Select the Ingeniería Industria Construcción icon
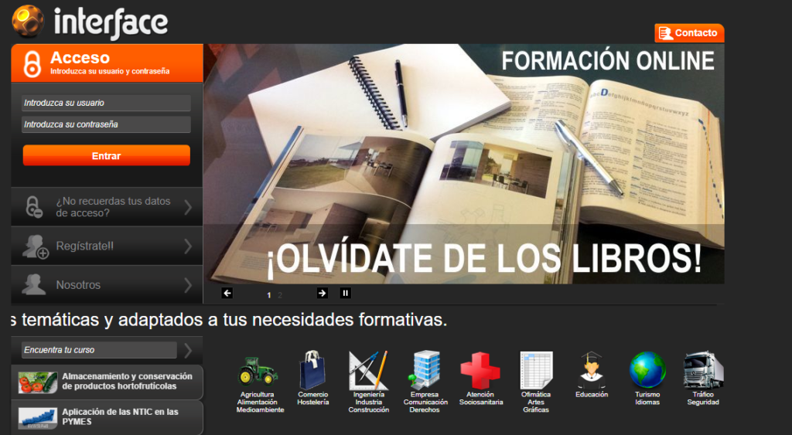 click(x=367, y=371)
